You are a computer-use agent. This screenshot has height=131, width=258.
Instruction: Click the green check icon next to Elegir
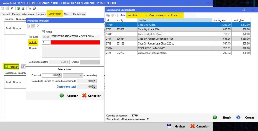(215, 117)
